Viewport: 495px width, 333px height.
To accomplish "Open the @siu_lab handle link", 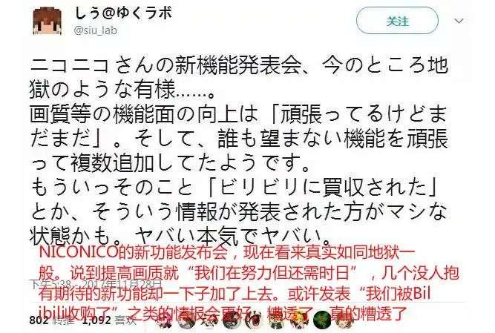I will click(x=95, y=30).
